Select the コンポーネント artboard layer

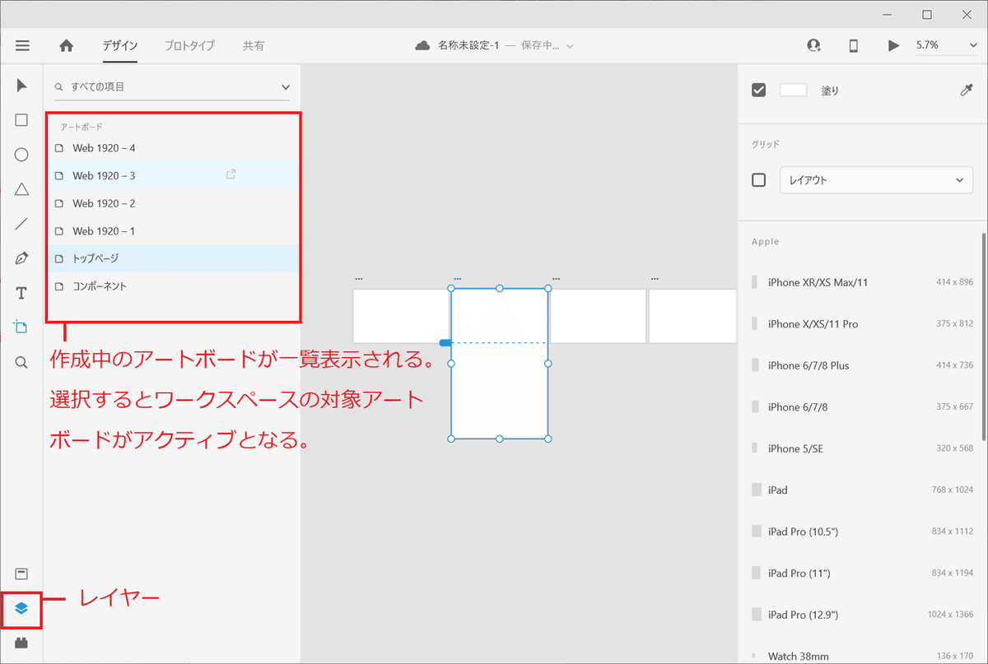pyautogui.click(x=173, y=286)
